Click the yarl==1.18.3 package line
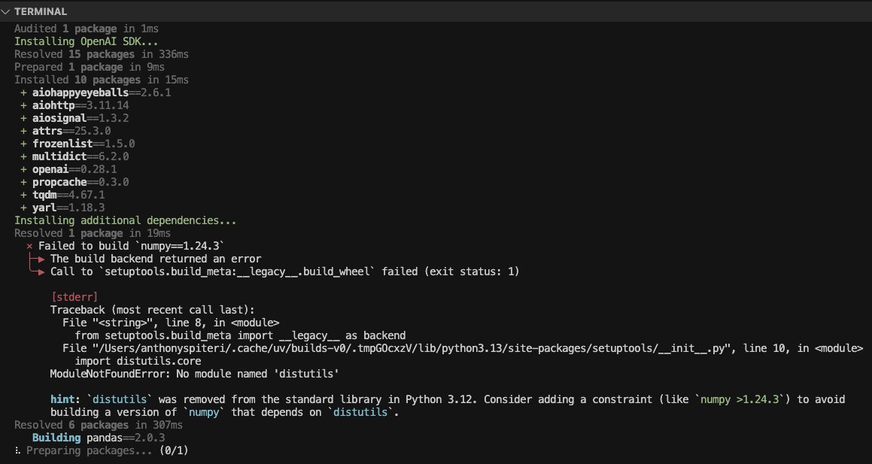Screen dimensions: 872x464 (x=62, y=208)
